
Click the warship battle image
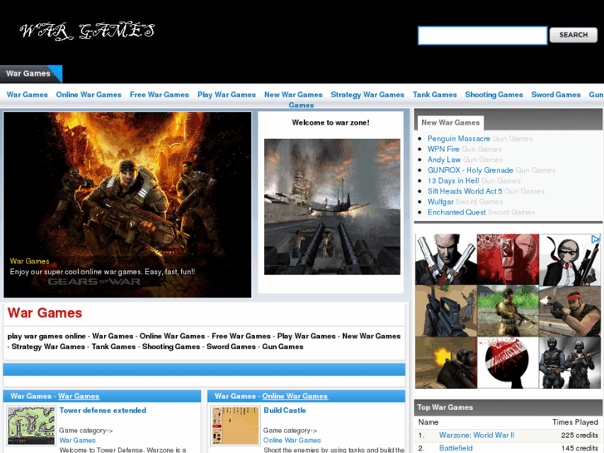(x=332, y=207)
